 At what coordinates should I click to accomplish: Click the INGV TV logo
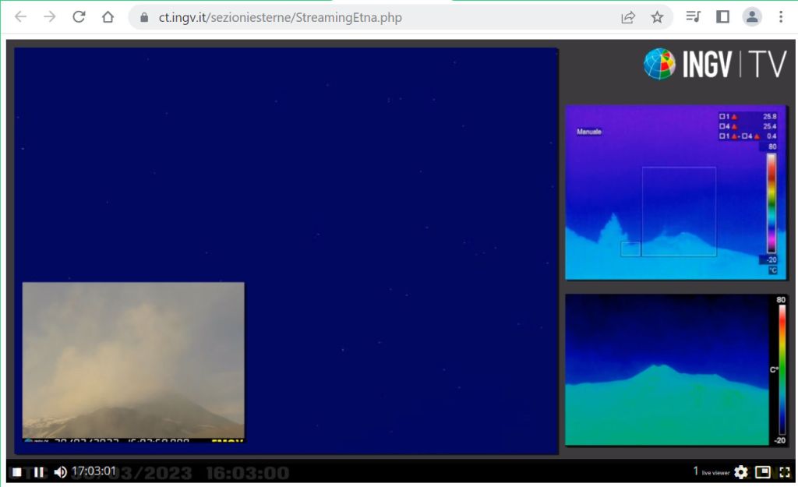(715, 65)
